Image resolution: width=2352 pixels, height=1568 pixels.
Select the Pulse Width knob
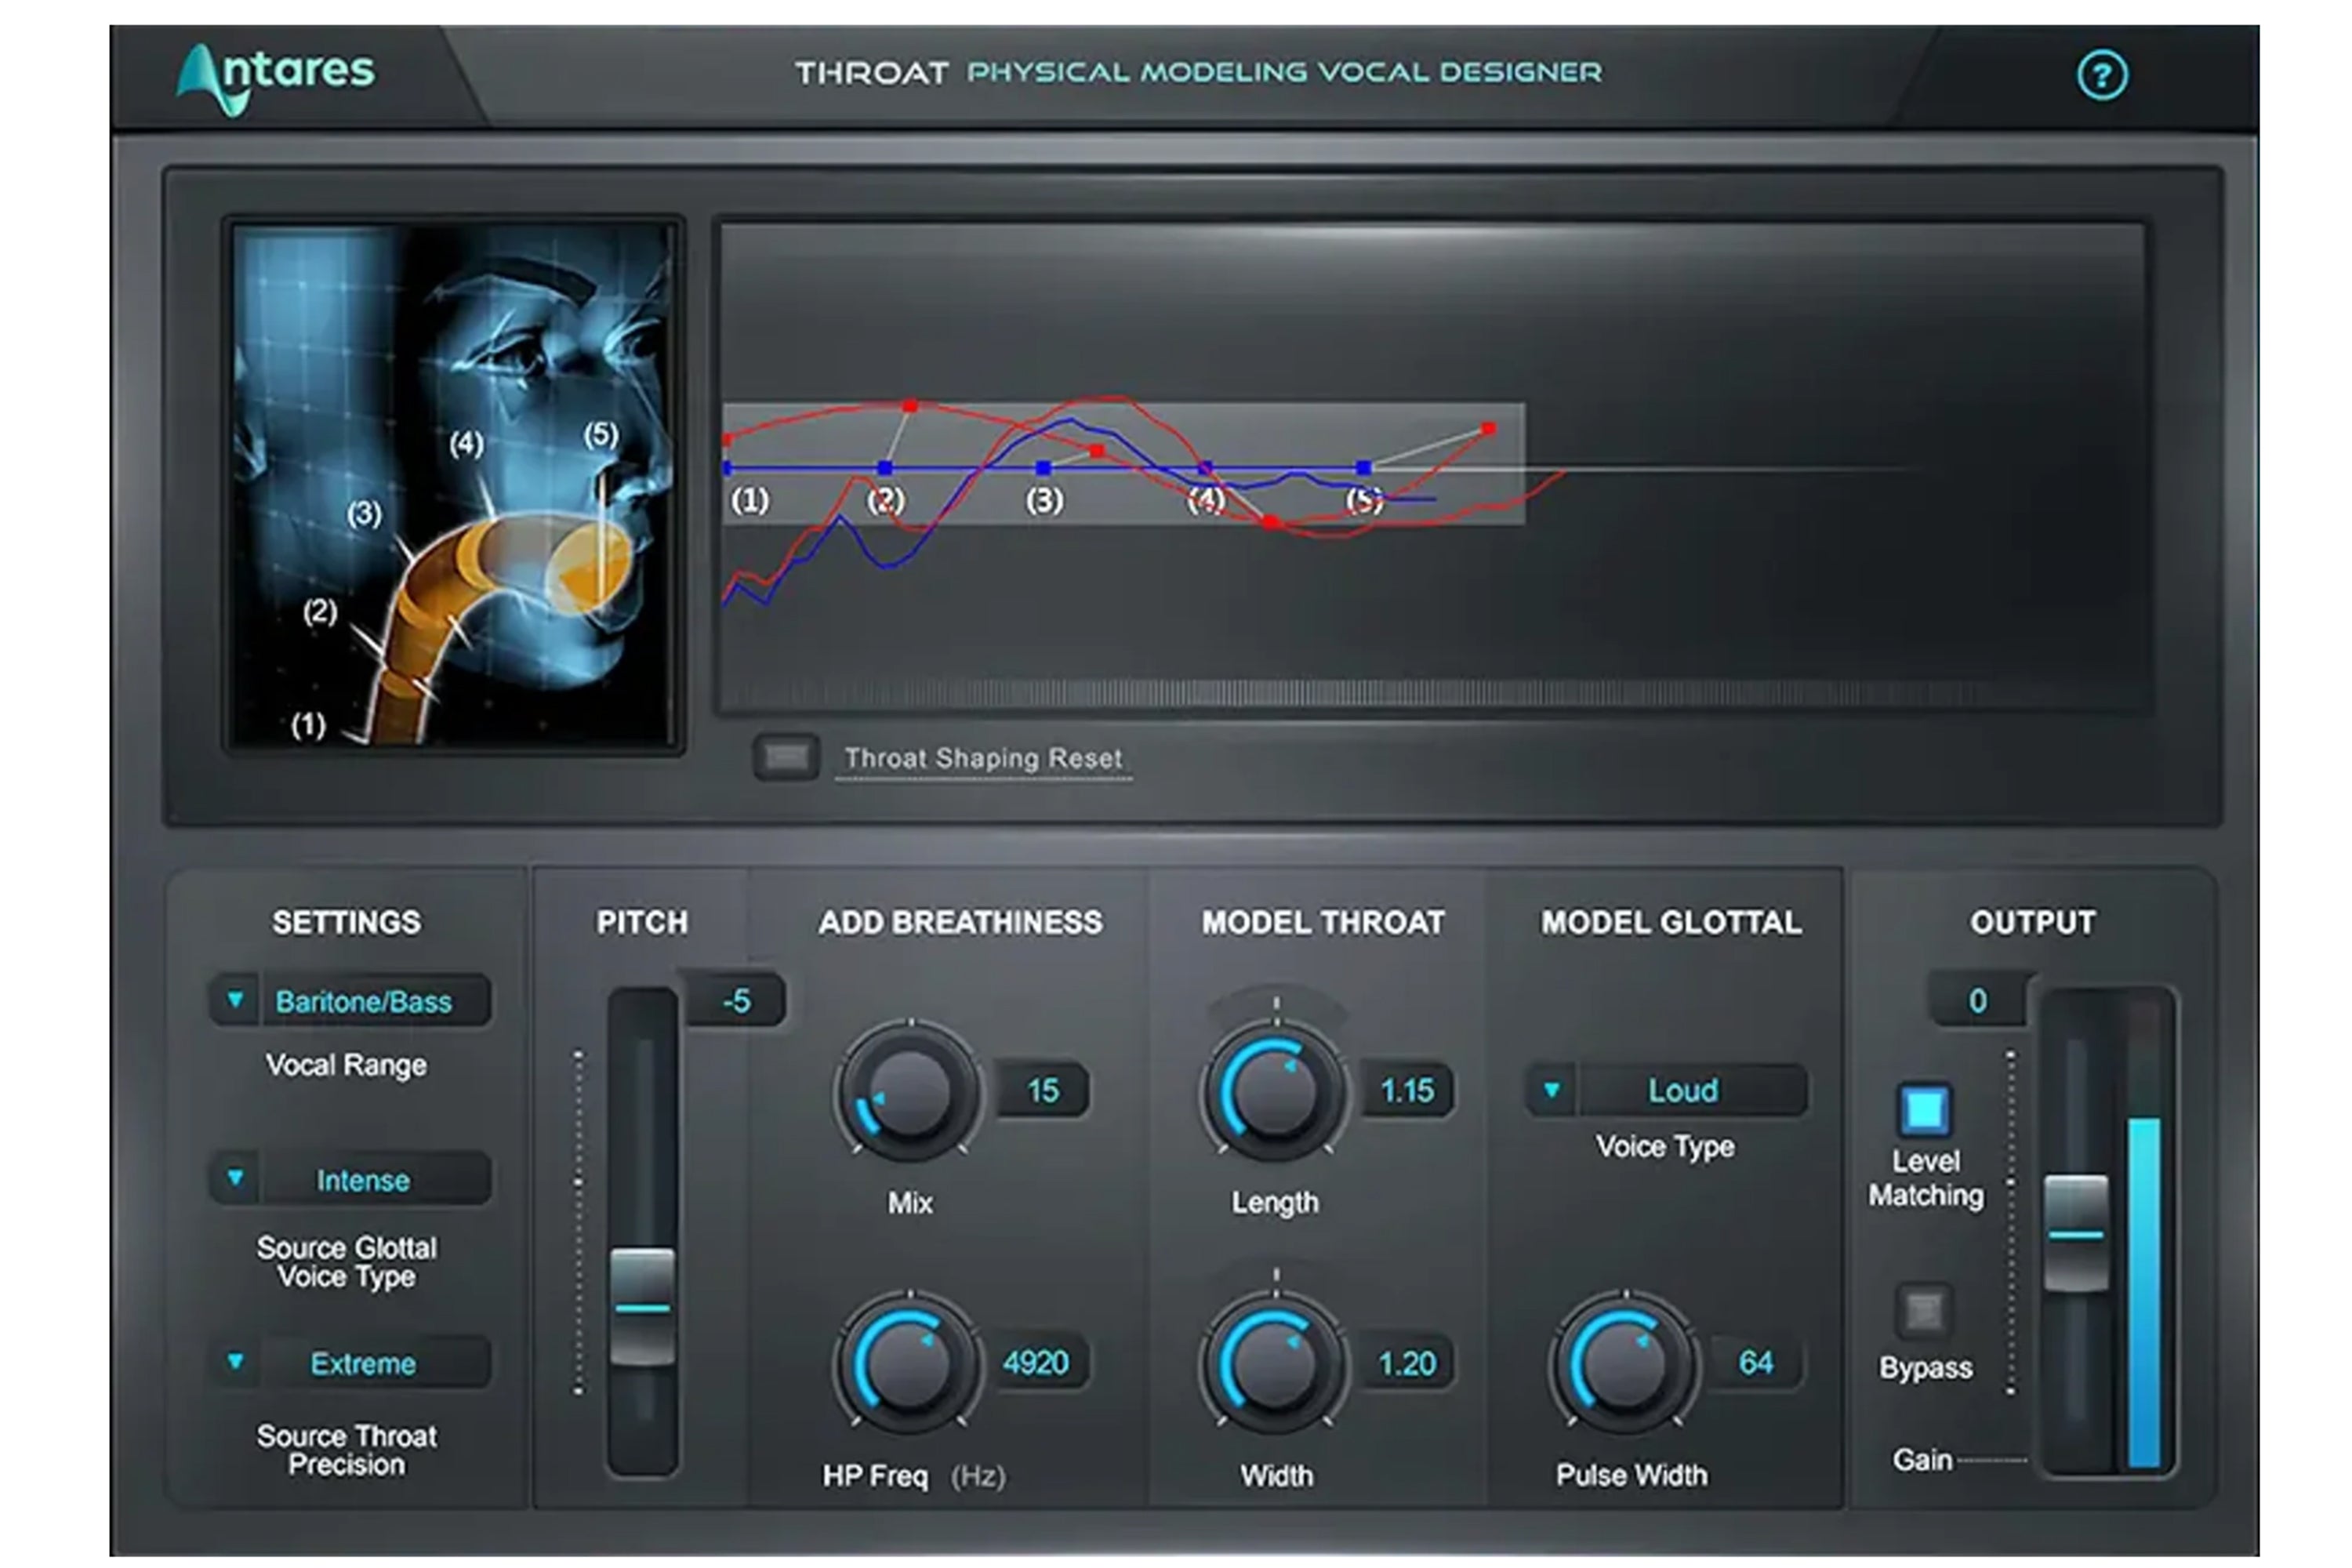click(x=1626, y=1362)
